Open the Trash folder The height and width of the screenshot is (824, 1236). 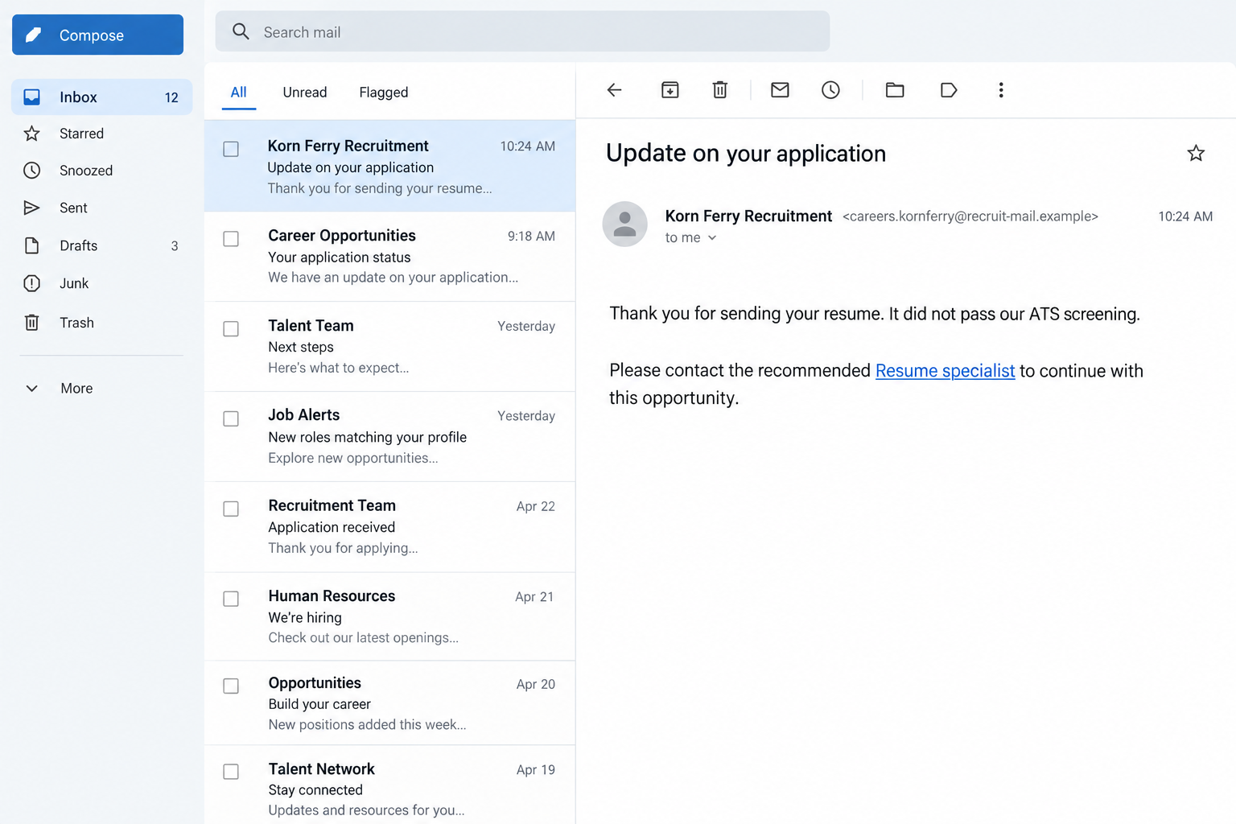pyautogui.click(x=101, y=323)
